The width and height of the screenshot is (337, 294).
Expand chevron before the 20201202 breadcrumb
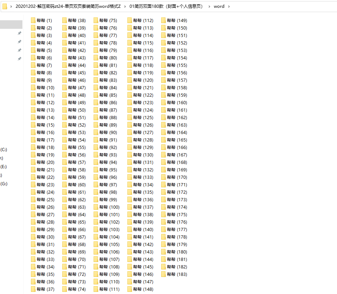pos(11,7)
